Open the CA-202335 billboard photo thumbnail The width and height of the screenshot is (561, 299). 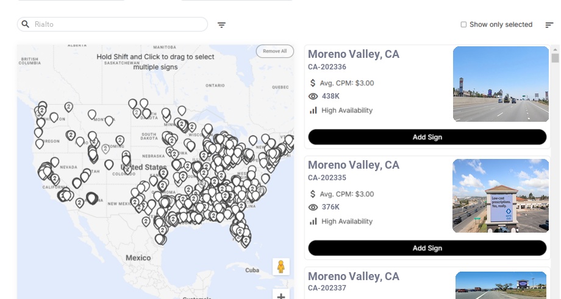coord(501,195)
